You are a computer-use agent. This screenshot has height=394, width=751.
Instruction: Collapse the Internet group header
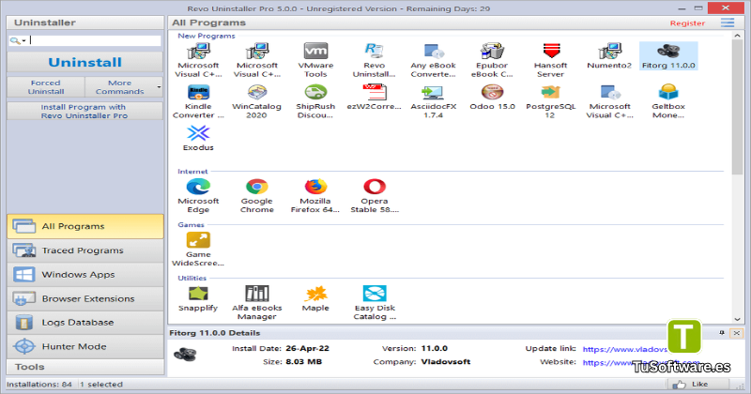tap(192, 172)
